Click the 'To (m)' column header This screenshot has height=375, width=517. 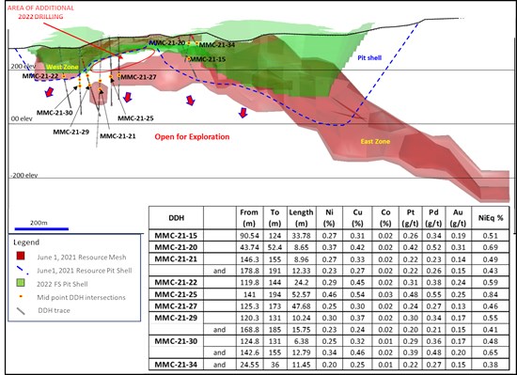tap(274, 218)
